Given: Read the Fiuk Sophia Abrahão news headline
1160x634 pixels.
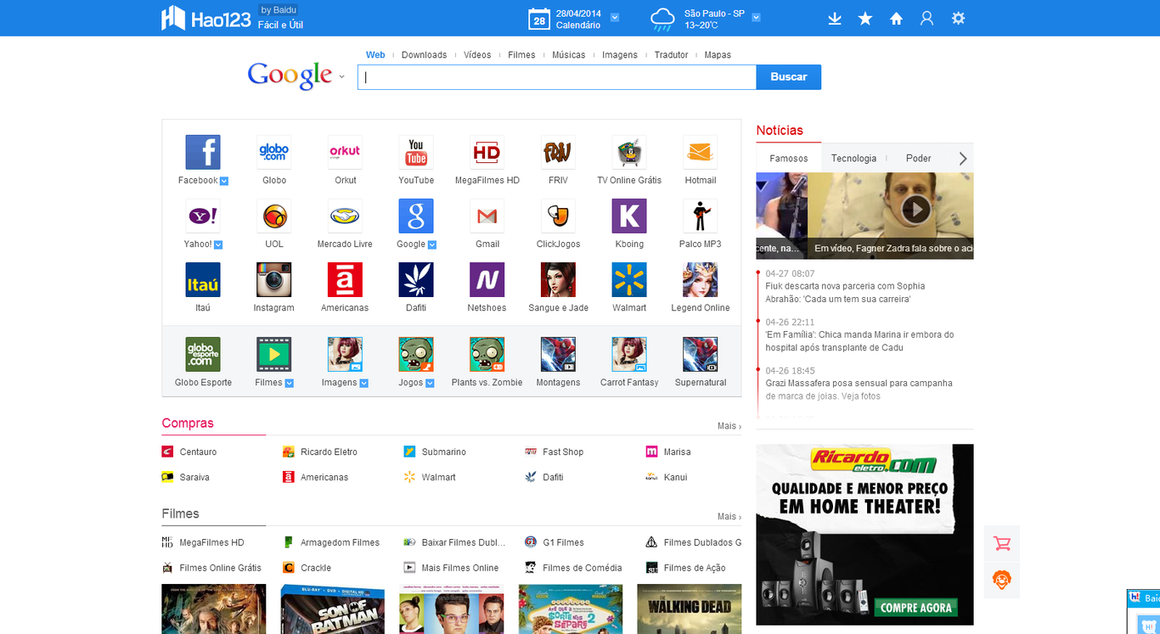Looking at the screenshot, I should pos(845,293).
